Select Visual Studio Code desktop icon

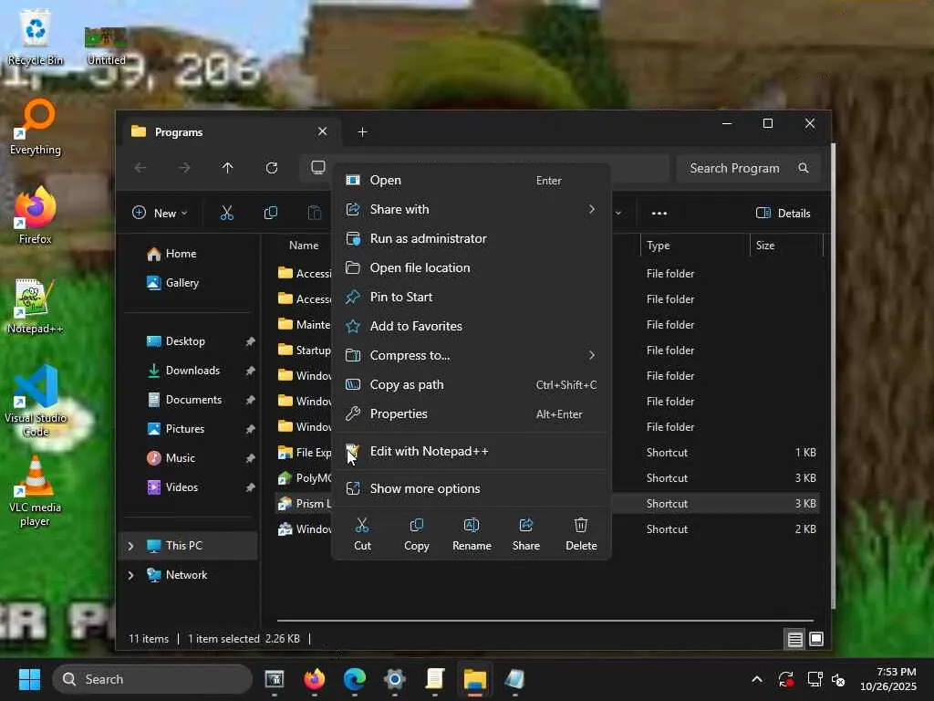(x=36, y=402)
